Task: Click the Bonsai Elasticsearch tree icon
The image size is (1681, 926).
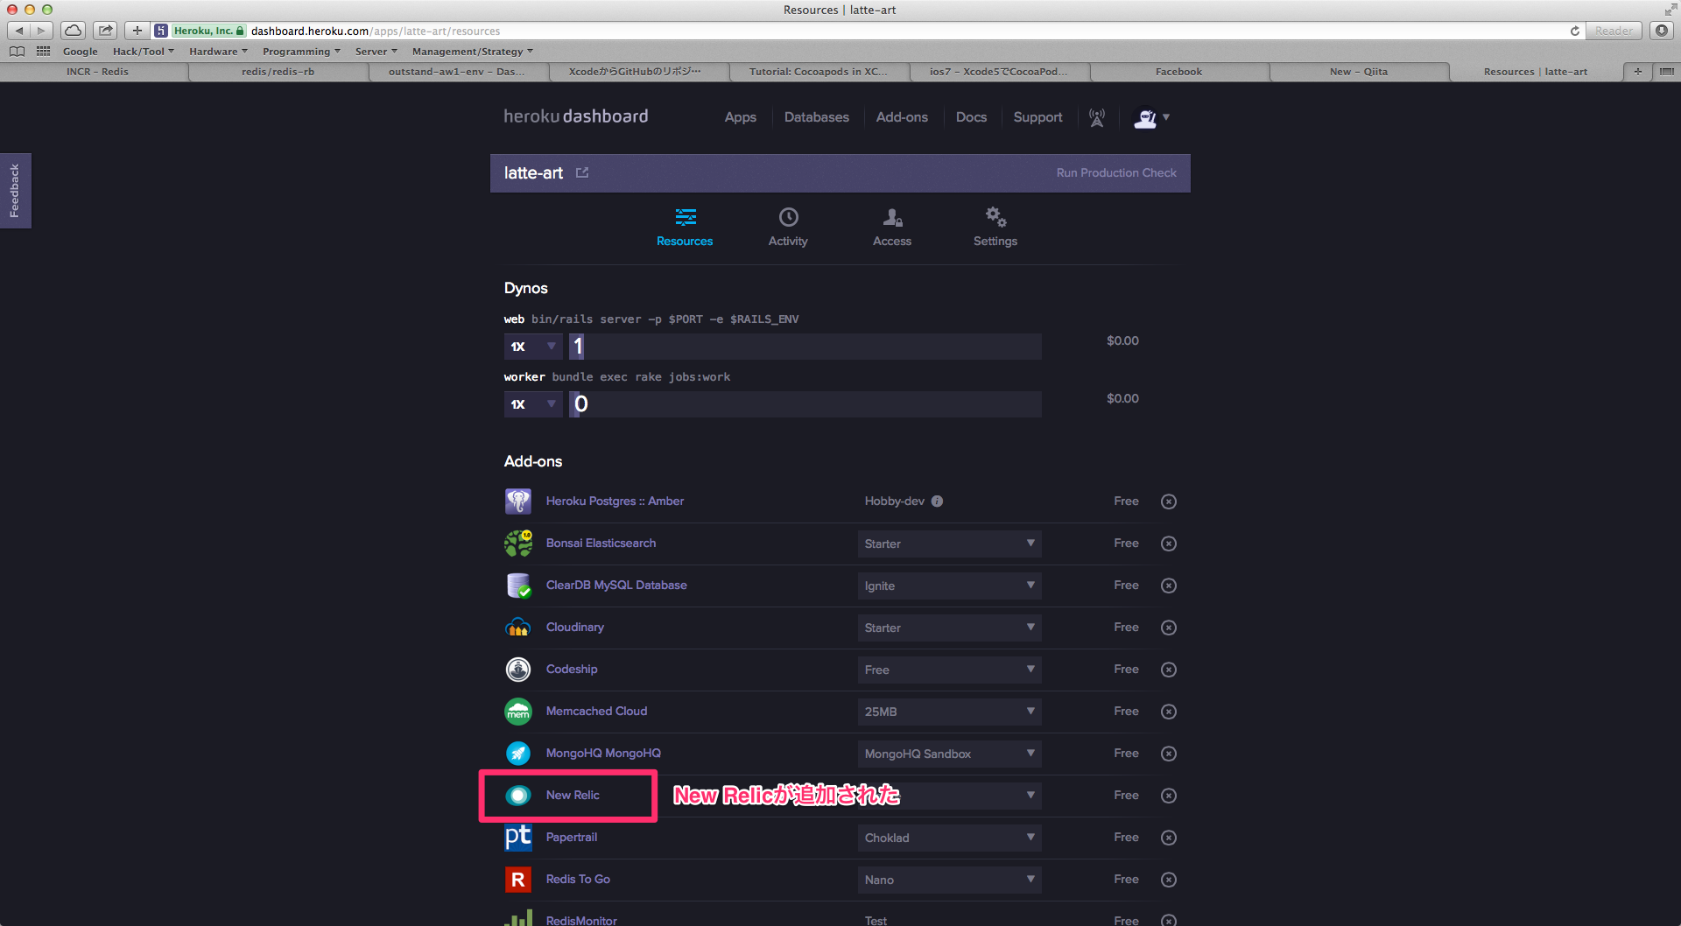Action: (x=518, y=544)
